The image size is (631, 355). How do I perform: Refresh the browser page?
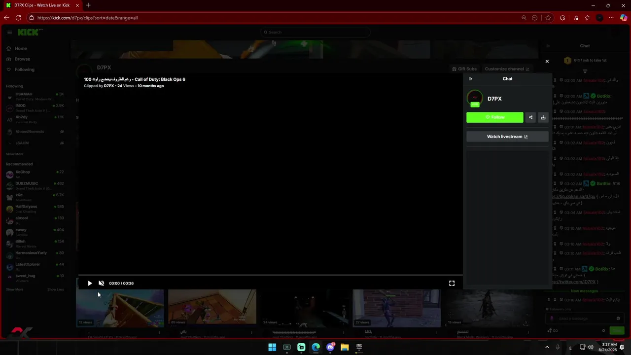coord(18,18)
